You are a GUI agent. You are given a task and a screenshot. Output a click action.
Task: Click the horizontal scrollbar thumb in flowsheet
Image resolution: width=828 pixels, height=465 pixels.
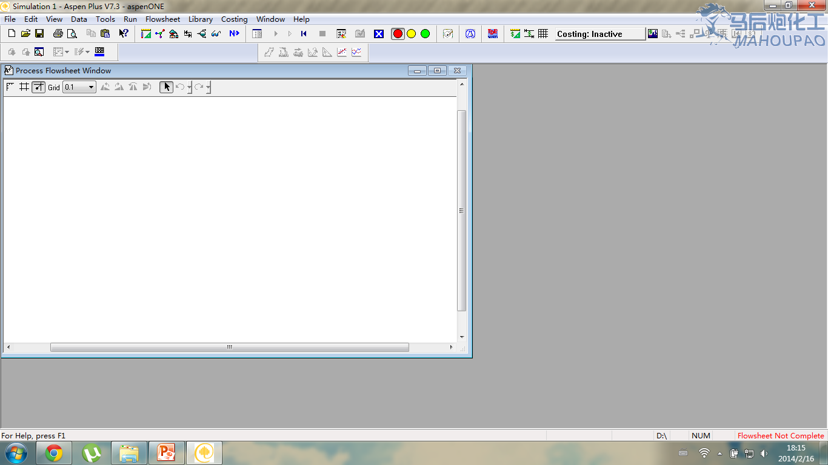click(230, 347)
